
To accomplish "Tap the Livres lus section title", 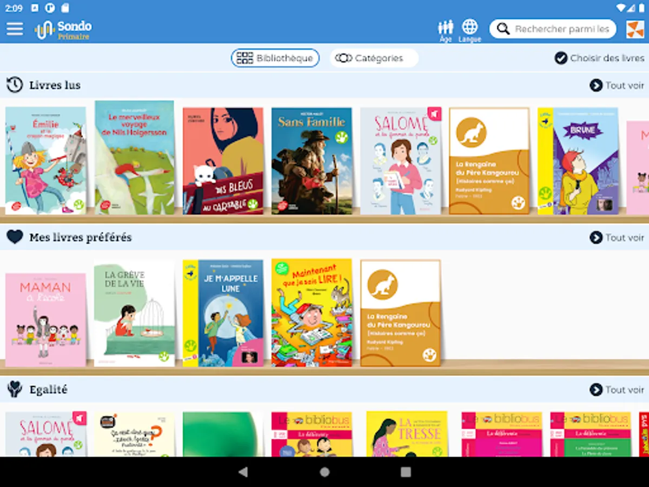I will pos(55,85).
